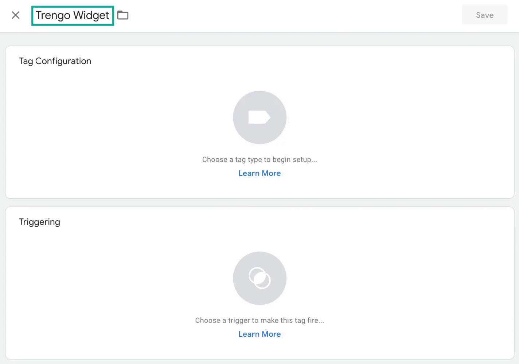
Task: Click the Tag Configuration heading
Action: click(55, 61)
